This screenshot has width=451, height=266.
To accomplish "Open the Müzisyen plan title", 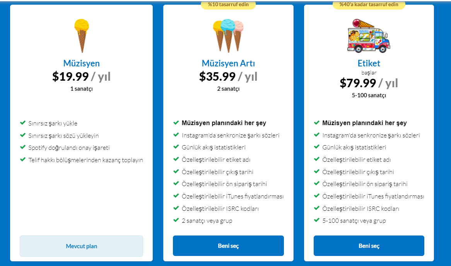I will [81, 63].
